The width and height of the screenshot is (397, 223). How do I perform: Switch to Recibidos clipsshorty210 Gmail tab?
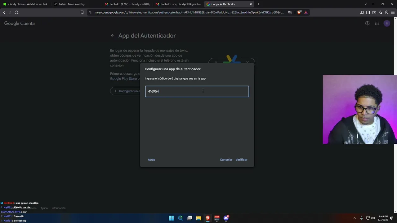178,4
